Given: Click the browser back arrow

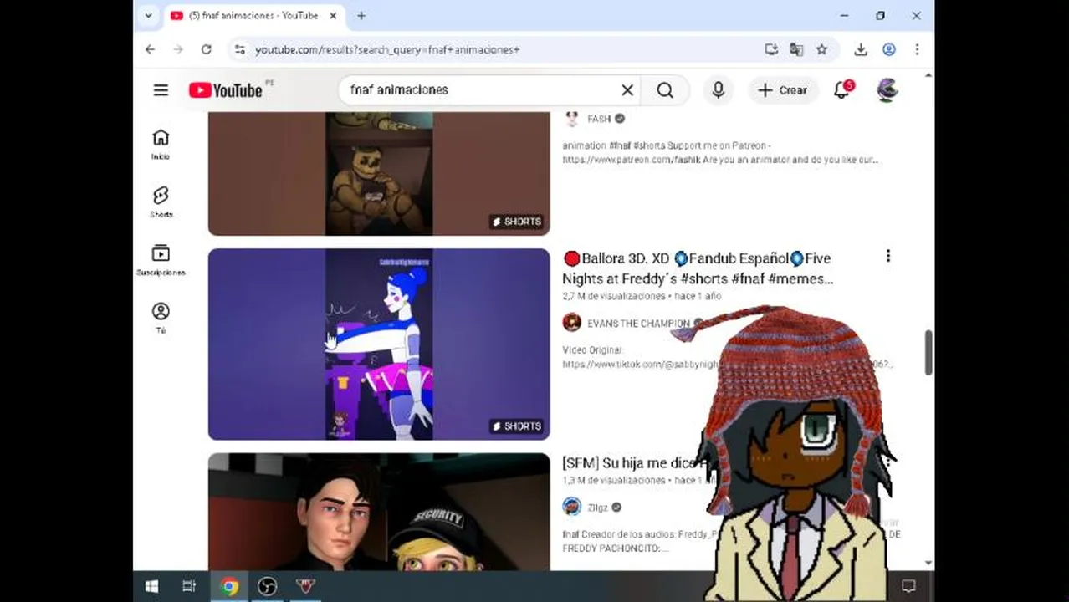Looking at the screenshot, I should click(150, 49).
